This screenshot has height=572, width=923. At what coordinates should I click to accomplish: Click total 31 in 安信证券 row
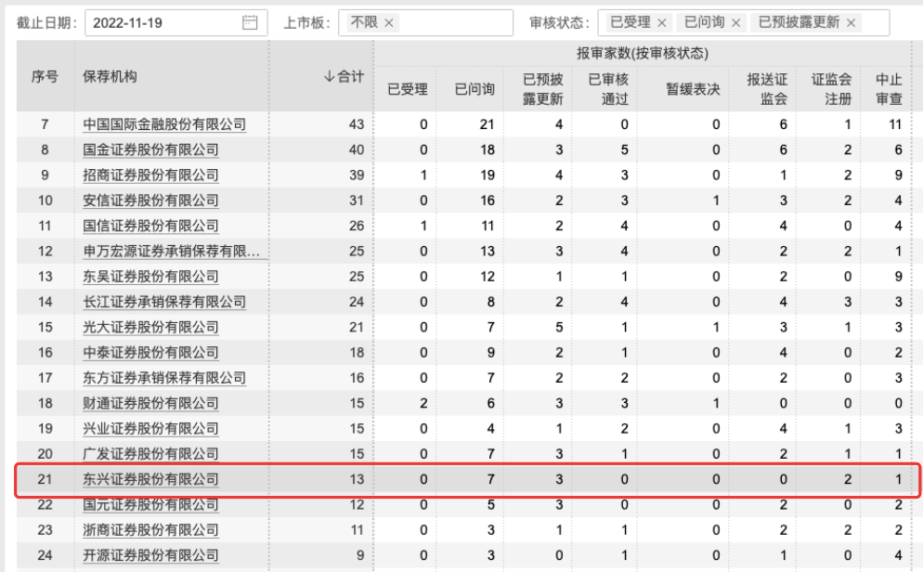click(x=357, y=200)
